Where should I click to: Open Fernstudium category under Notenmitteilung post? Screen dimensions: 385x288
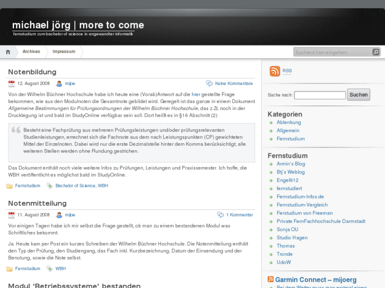point(28,268)
